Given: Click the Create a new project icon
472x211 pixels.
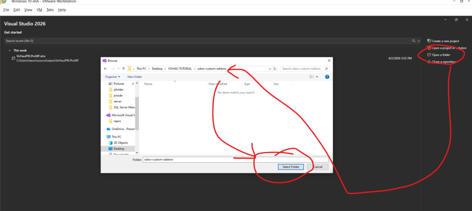Looking at the screenshot, I should point(429,41).
